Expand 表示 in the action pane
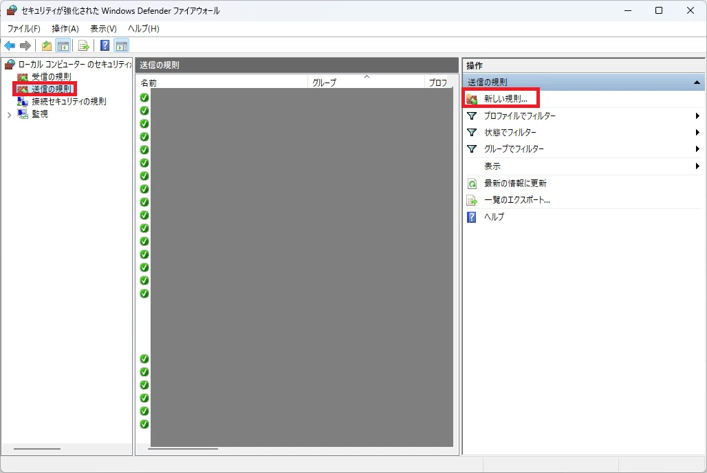The height and width of the screenshot is (473, 707). tap(583, 166)
